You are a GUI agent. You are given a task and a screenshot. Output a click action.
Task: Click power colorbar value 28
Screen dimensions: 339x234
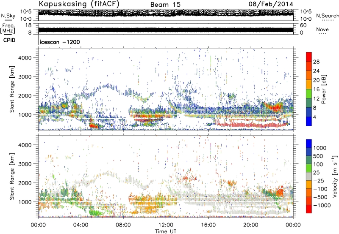pos(316,62)
